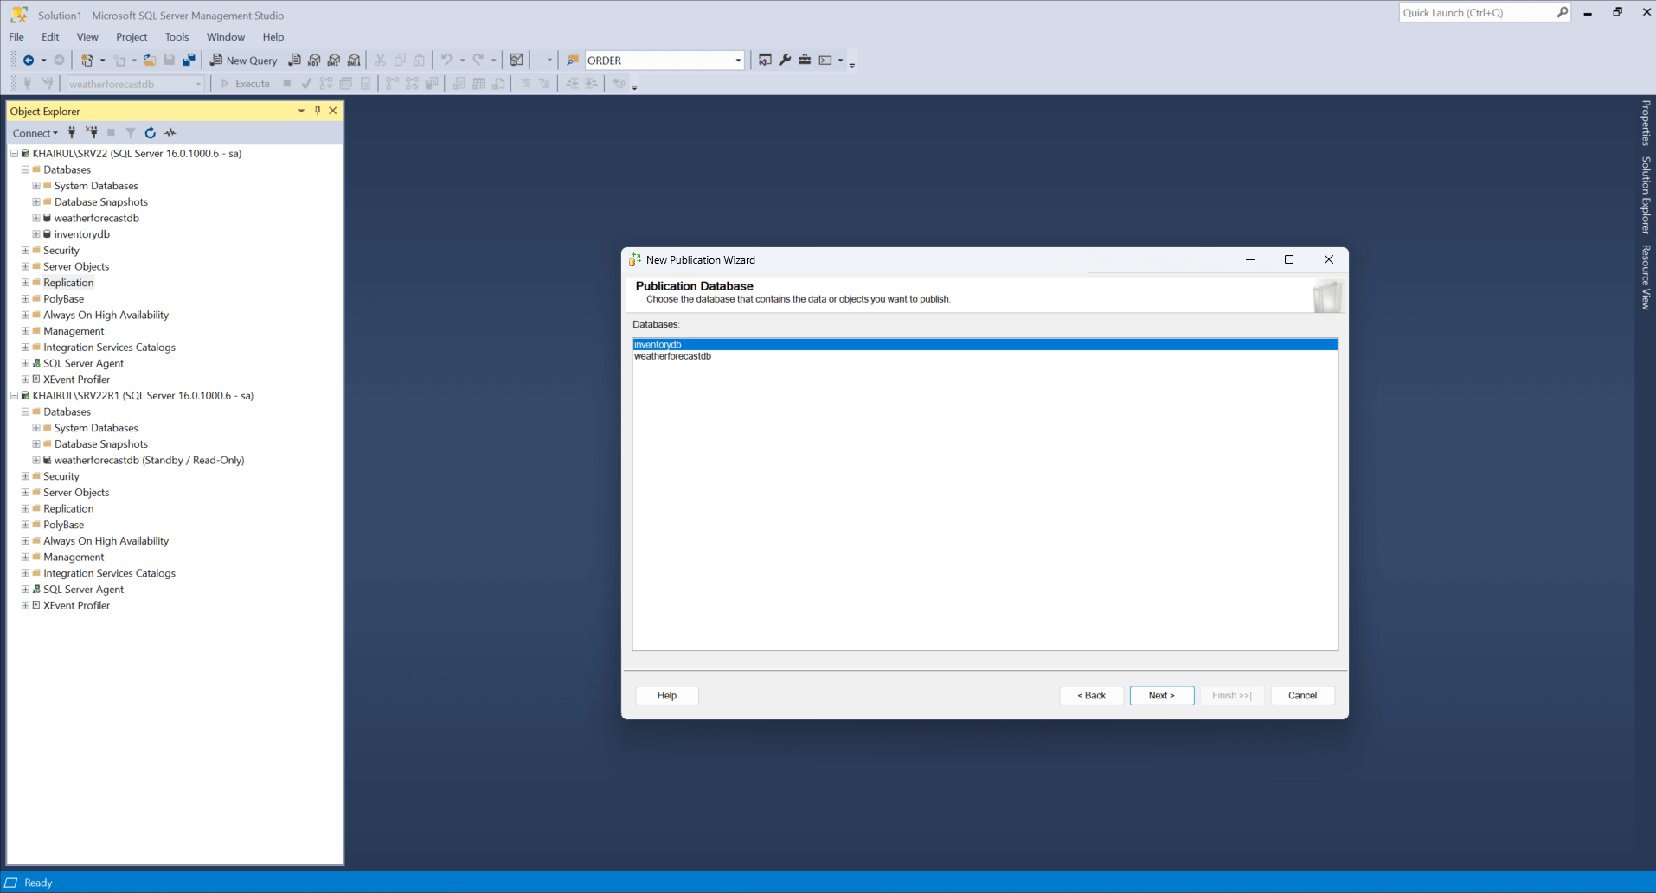Open the Connect dropdown in Object Explorer
The height and width of the screenshot is (893, 1656).
tap(35, 133)
